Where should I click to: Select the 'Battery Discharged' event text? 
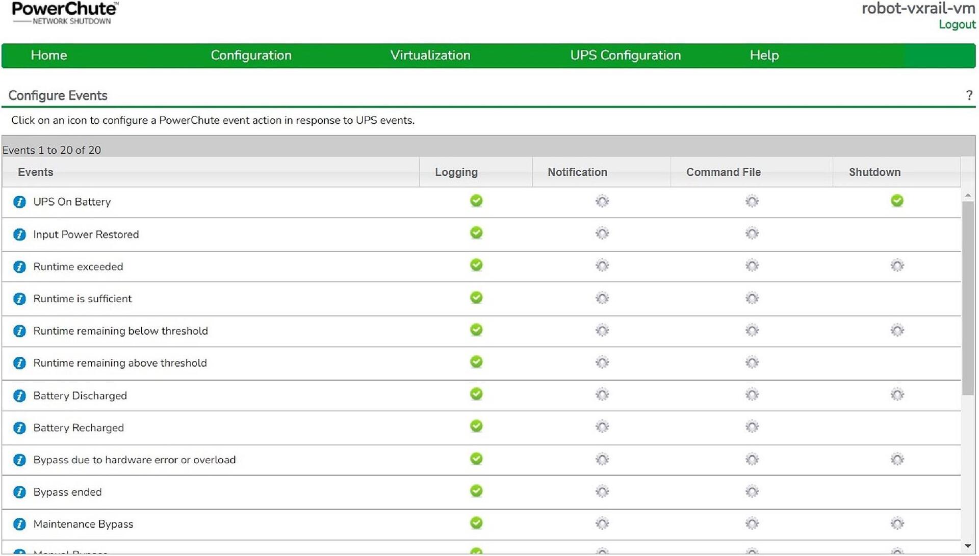point(80,396)
